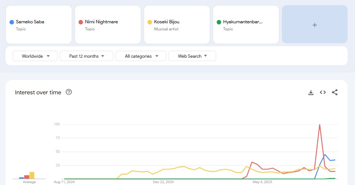The width and height of the screenshot is (355, 185).
Task: Click the red average bar
Action: coord(27,177)
